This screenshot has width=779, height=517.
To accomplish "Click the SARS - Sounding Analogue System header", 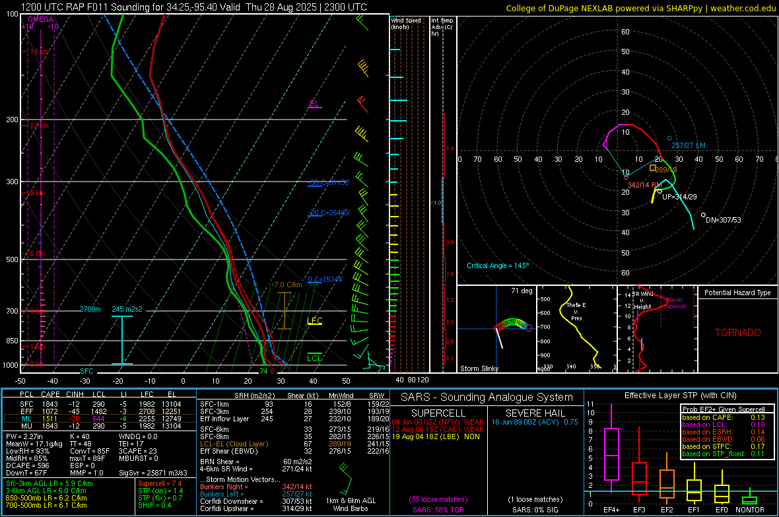I will click(x=487, y=397).
